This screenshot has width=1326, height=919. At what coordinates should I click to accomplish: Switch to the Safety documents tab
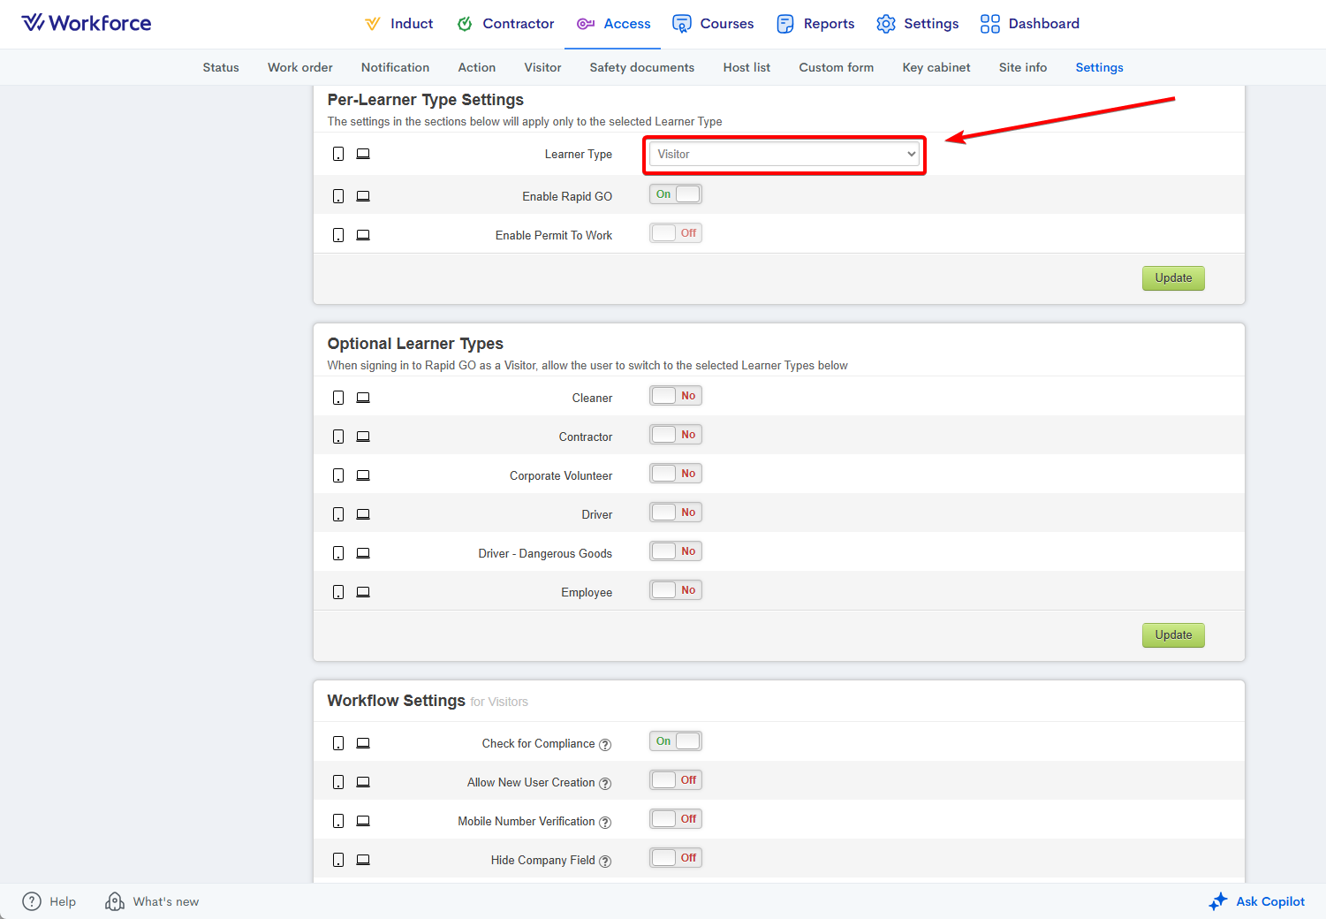click(641, 67)
